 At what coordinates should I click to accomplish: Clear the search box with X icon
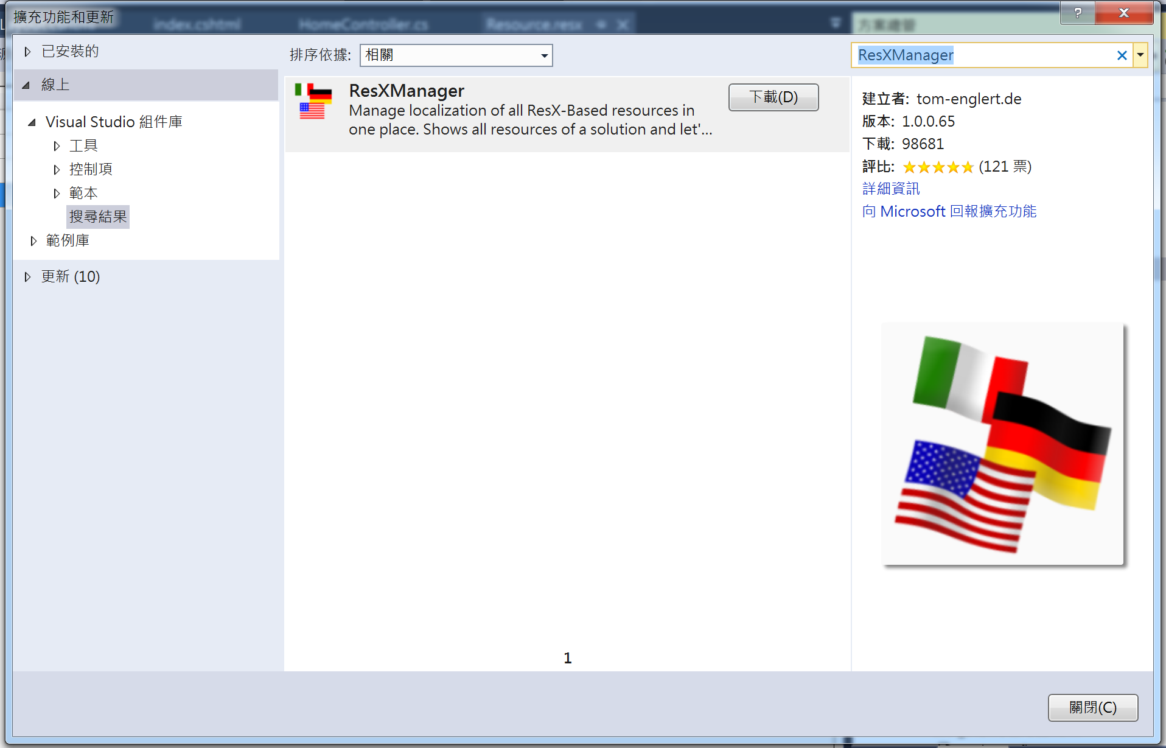click(1122, 55)
